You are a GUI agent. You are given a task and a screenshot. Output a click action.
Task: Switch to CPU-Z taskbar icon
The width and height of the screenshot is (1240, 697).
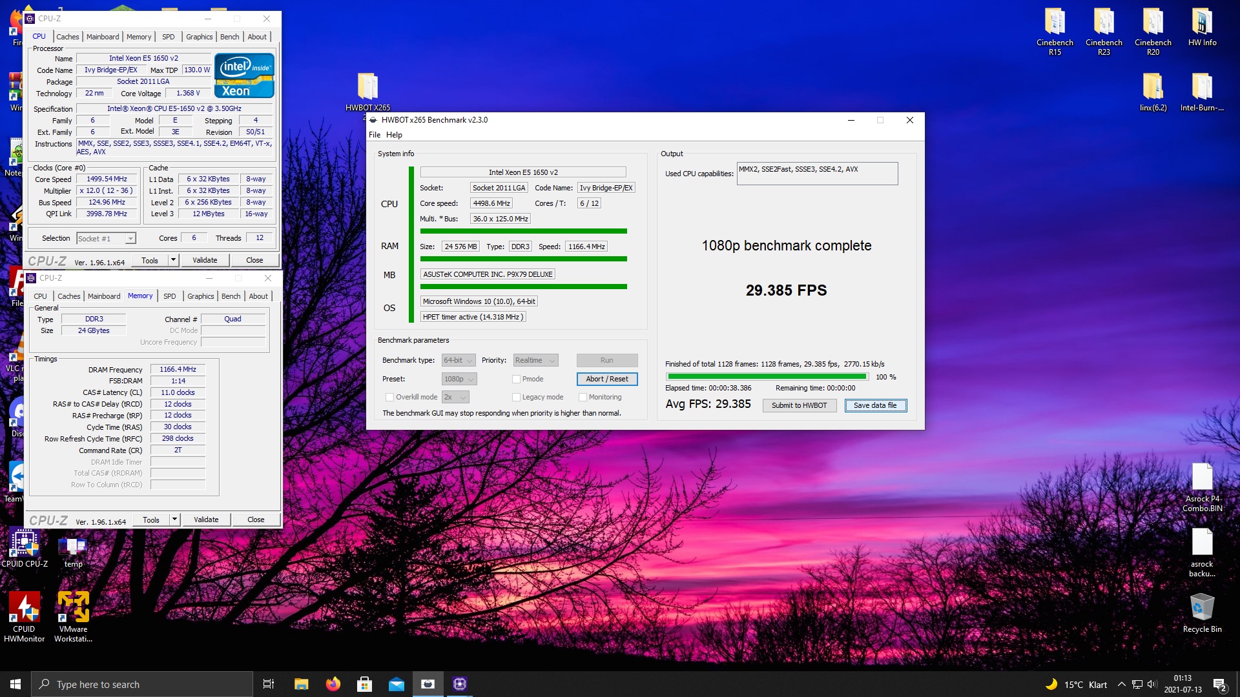point(459,684)
